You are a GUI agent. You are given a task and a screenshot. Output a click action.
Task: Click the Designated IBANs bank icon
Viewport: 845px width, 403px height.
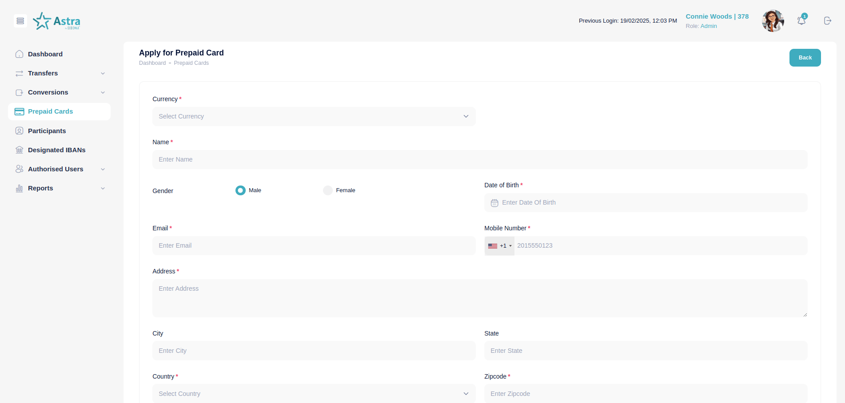click(20, 150)
